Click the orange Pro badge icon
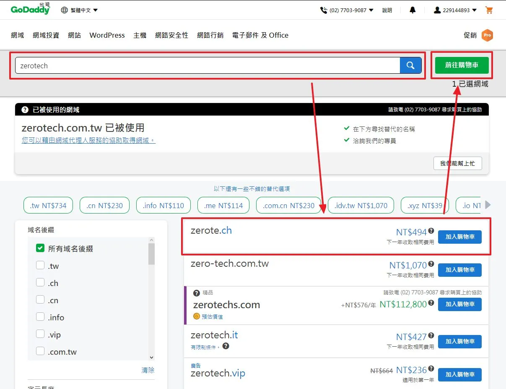506x389 pixels. click(487, 35)
